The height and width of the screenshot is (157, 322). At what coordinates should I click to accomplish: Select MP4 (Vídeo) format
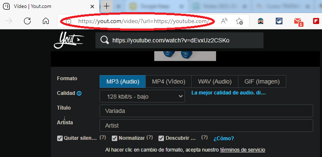pyautogui.click(x=169, y=81)
